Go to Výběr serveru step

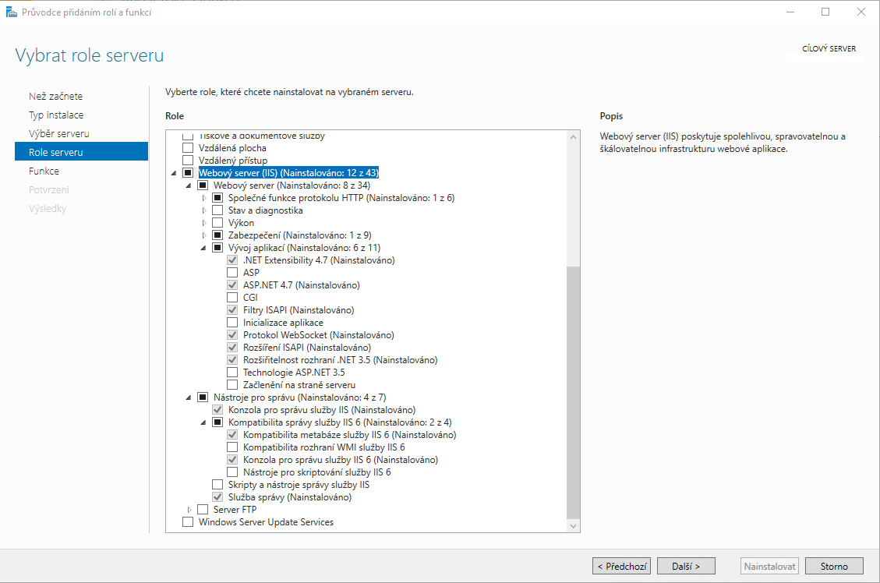click(59, 133)
